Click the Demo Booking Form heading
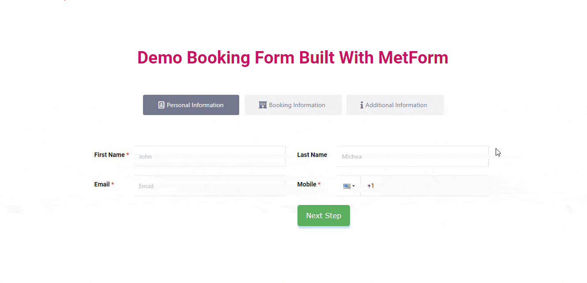This screenshot has height=283, width=587. 293,58
